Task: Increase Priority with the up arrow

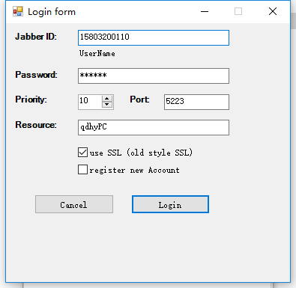Action: pyautogui.click(x=107, y=99)
